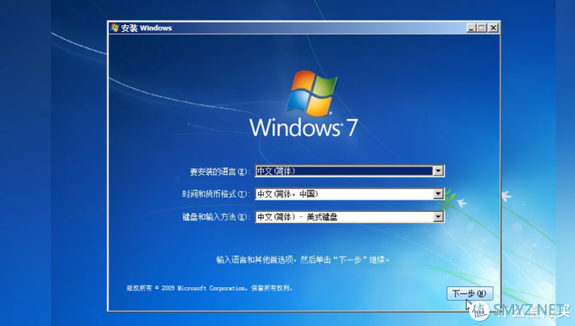Click the 2009 Microsoft Corporation copyright text
Viewport: 575px width, 326px height.
click(x=210, y=288)
